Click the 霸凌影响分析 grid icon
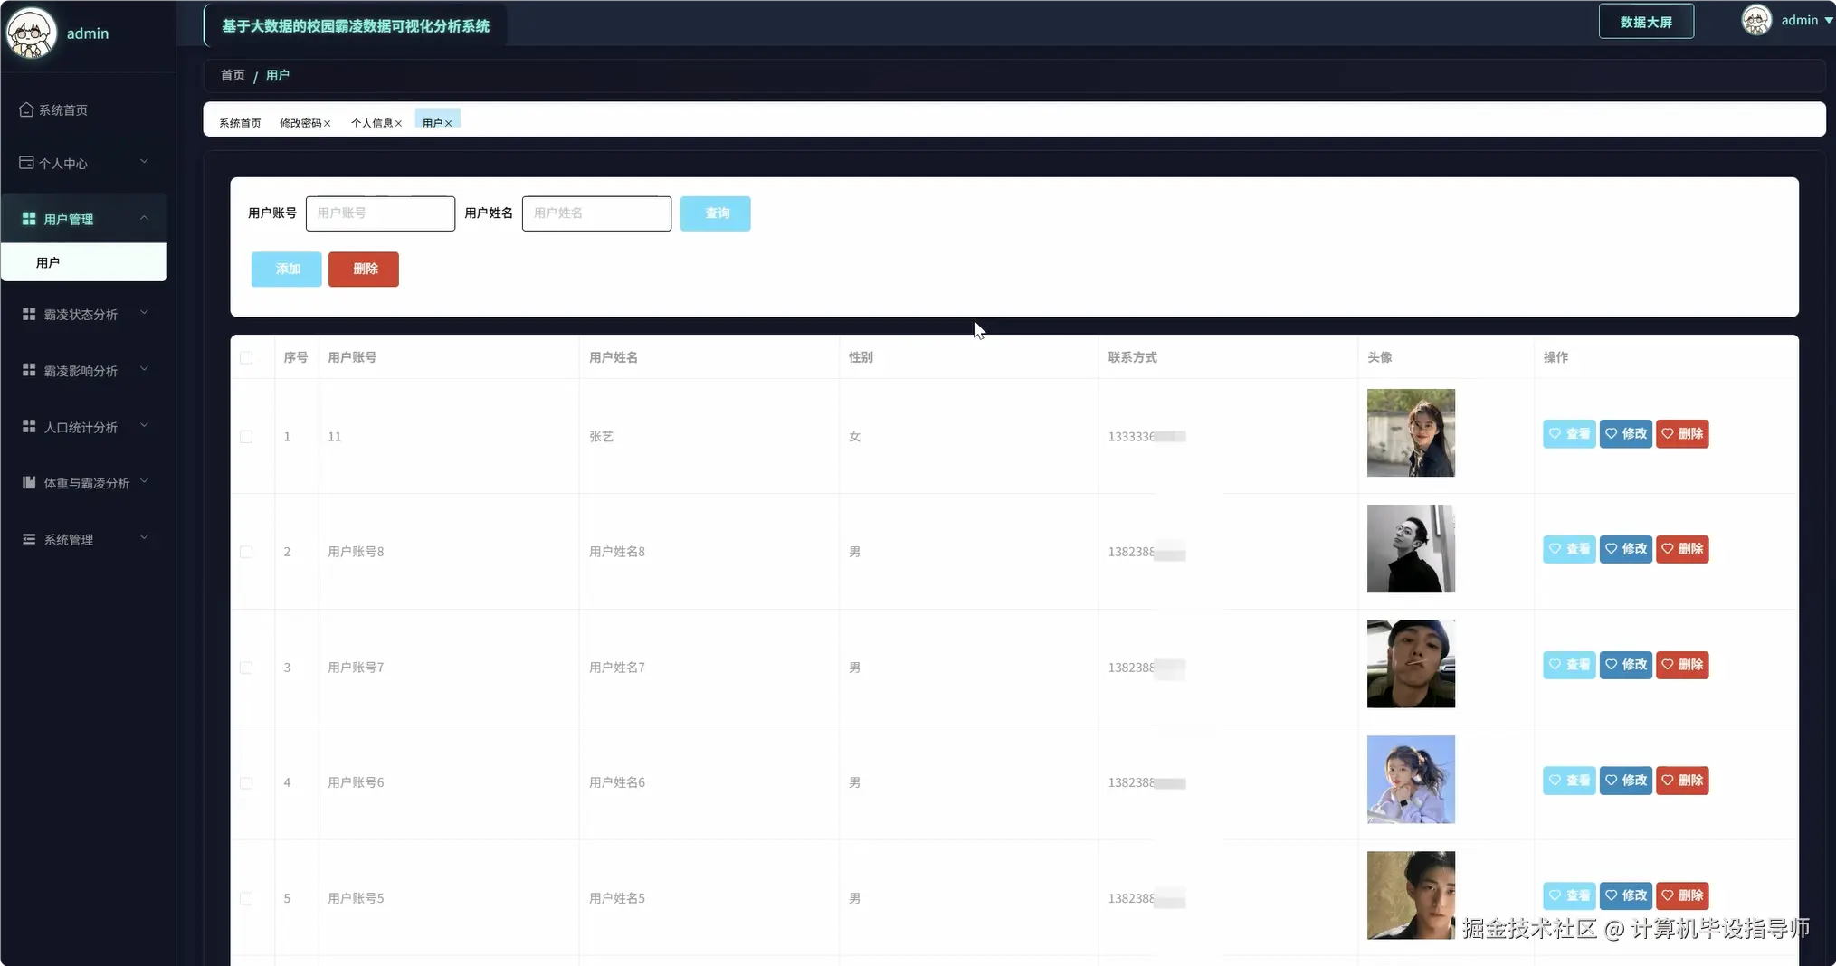The width and height of the screenshot is (1836, 966). click(29, 370)
